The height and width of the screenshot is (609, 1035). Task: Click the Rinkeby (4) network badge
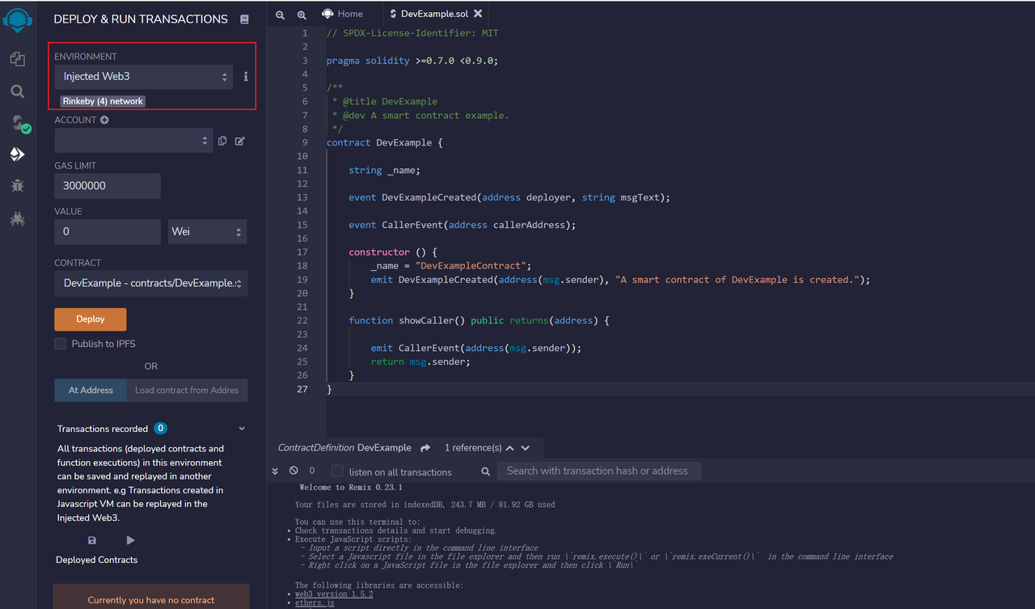click(103, 101)
